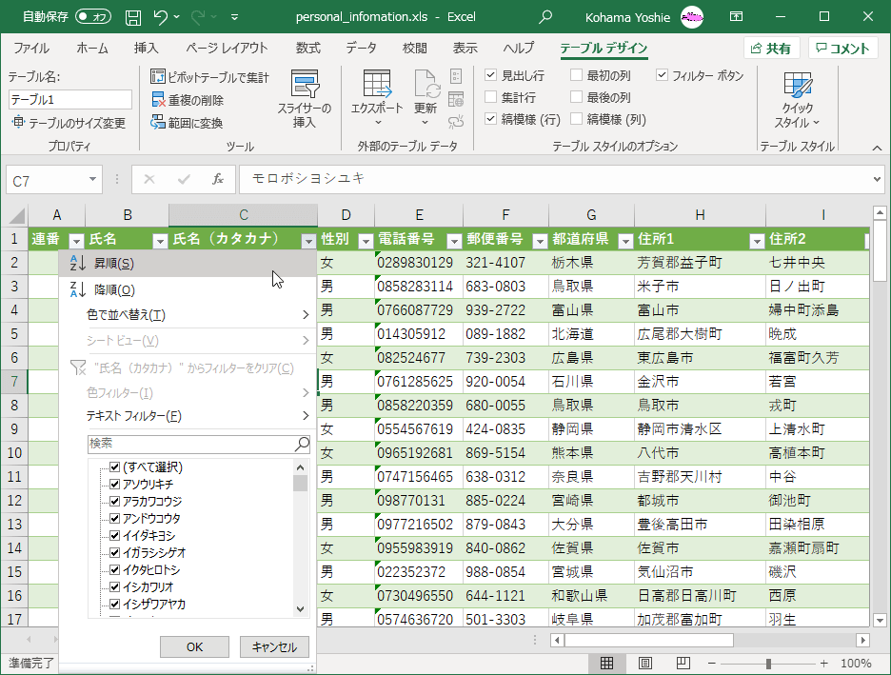Select column header G
The image size is (891, 675).
click(x=591, y=215)
